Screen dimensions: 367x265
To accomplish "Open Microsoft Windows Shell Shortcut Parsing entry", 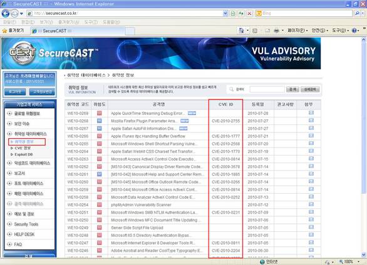I will pyautogui.click(x=154, y=144).
